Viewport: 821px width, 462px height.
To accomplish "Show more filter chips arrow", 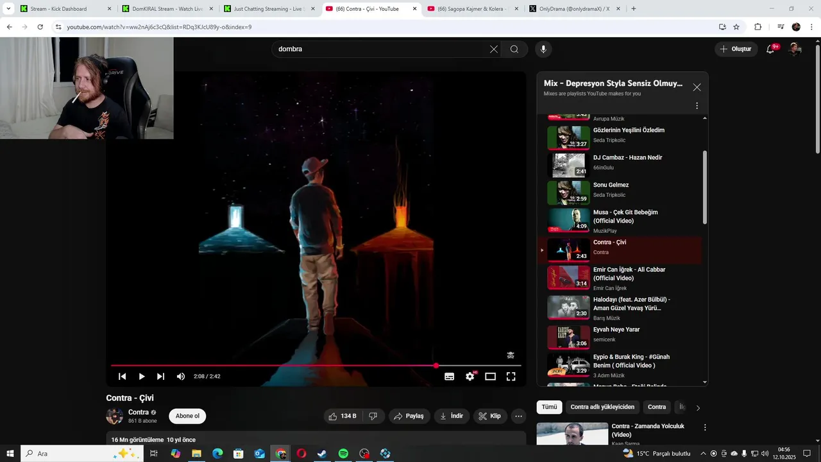I will 698,407.
